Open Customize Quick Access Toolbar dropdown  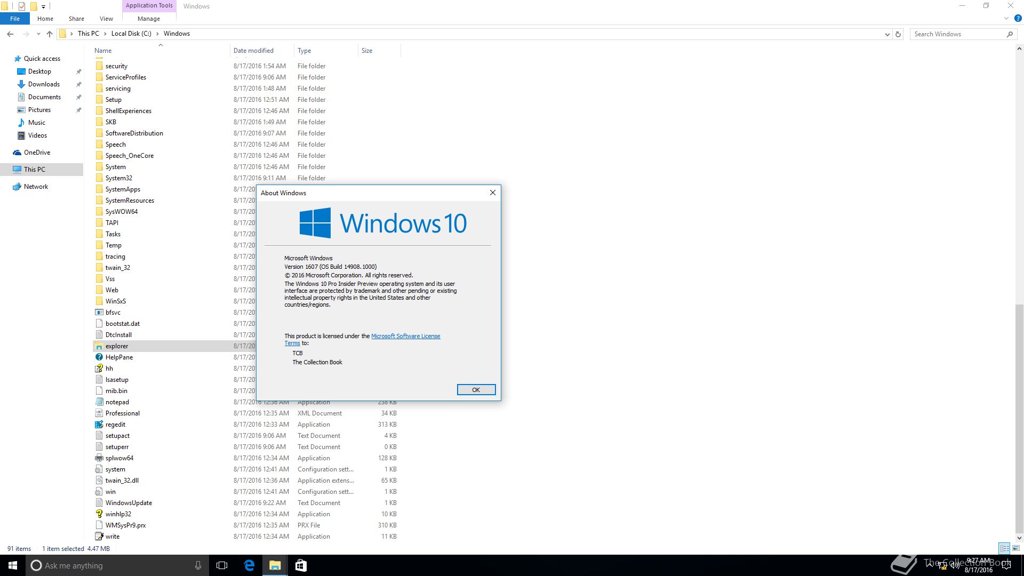pyautogui.click(x=44, y=6)
